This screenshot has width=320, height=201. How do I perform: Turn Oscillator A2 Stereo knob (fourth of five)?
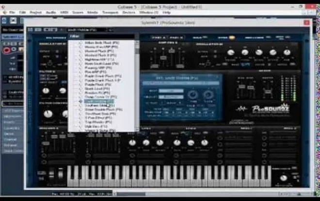(273, 52)
